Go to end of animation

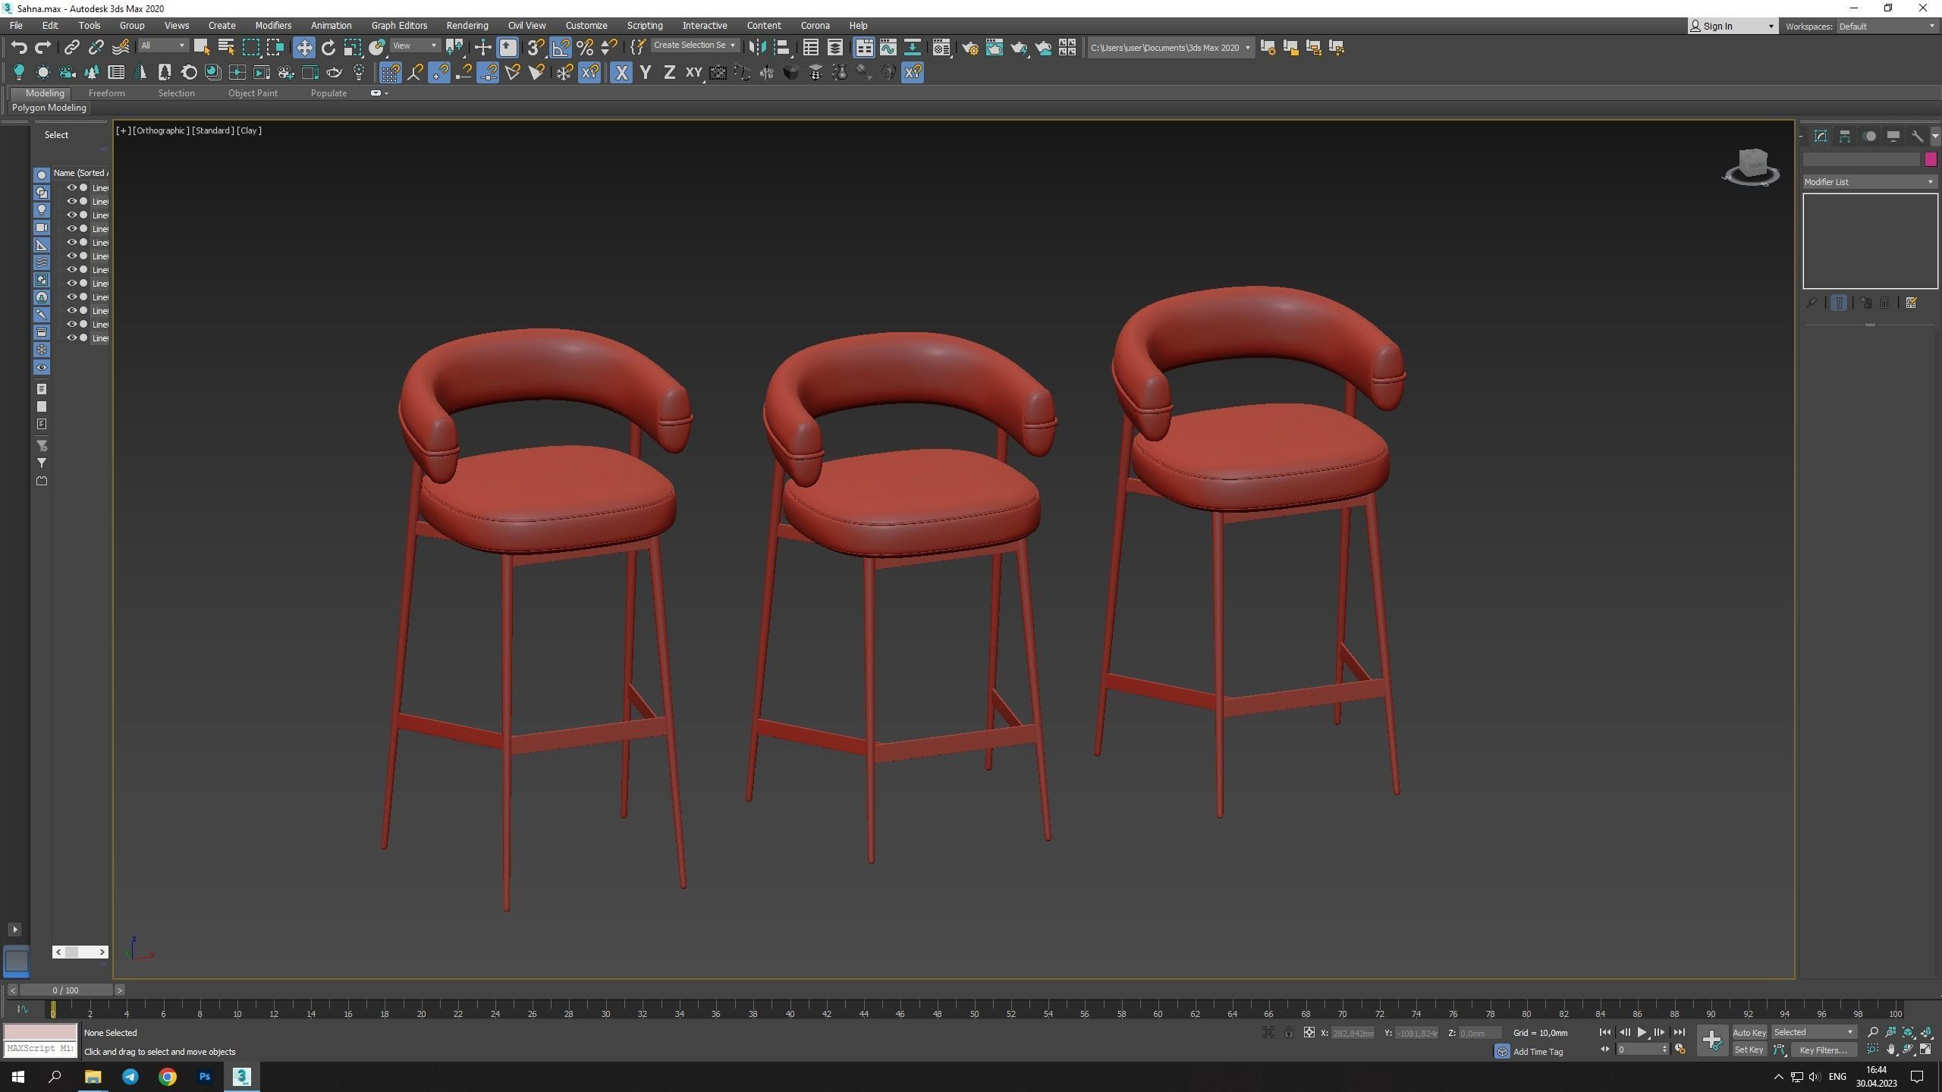point(1680,1033)
